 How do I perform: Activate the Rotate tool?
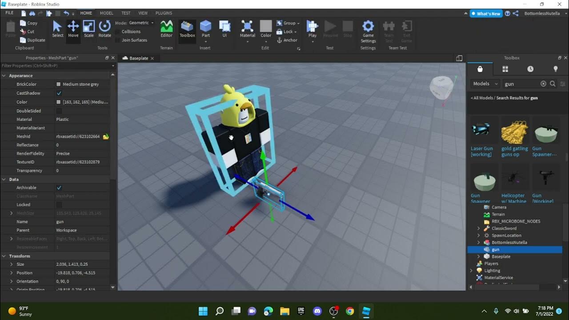[105, 29]
